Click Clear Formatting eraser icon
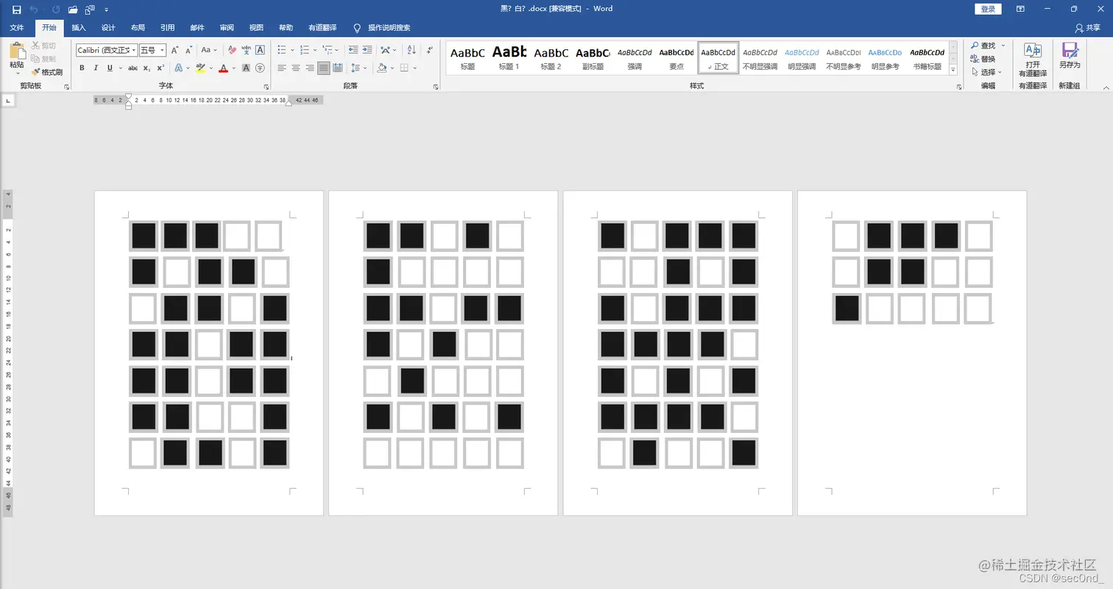This screenshot has width=1113, height=589. [x=232, y=50]
